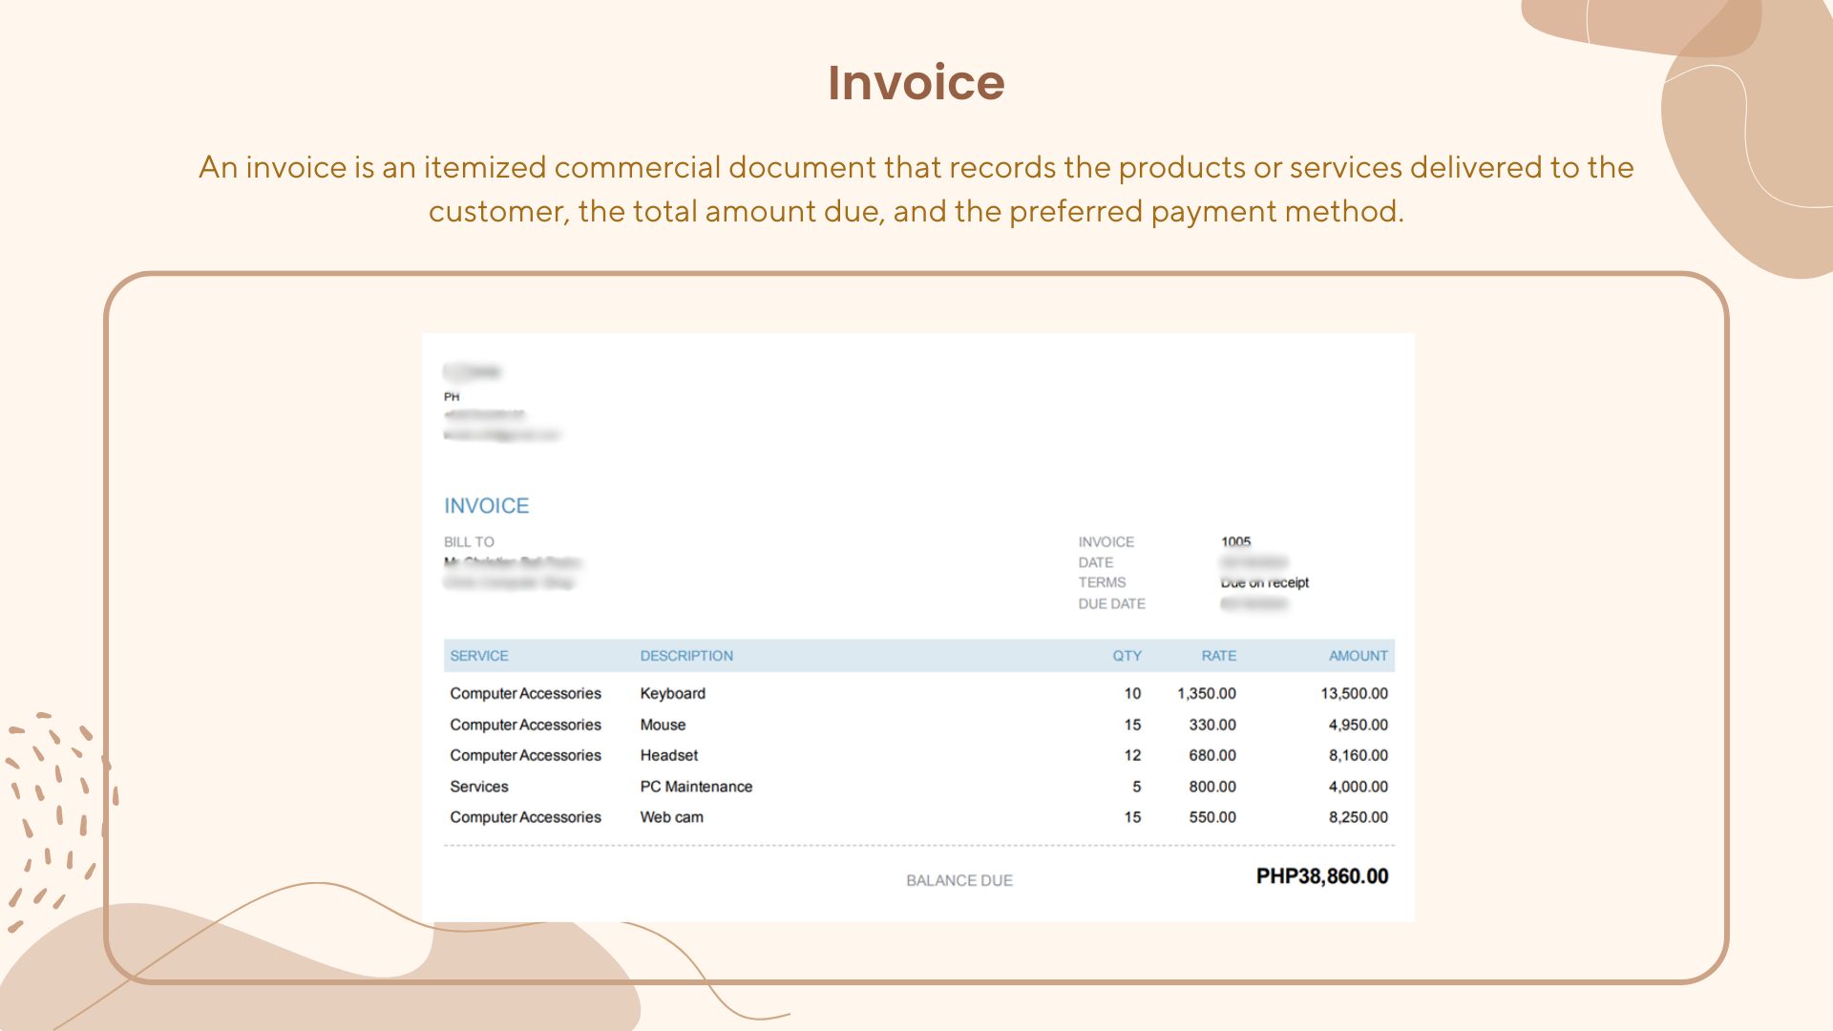1833x1031 pixels.
Task: Click the Headset row description
Action: (668, 756)
